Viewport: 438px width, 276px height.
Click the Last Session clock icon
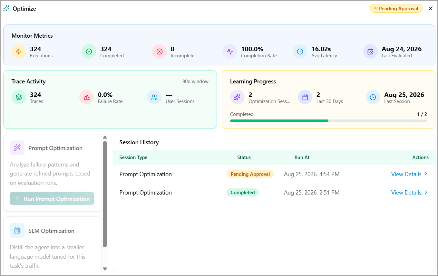point(373,97)
